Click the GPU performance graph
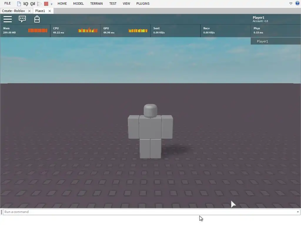Screen dimensions: 301x225 (x=138, y=30)
